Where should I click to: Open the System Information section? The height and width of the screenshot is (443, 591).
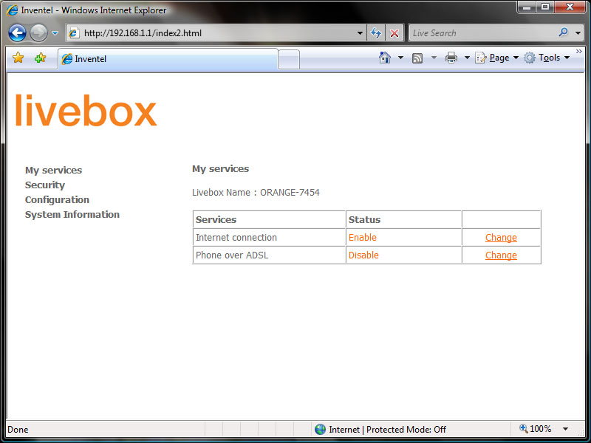tap(72, 214)
